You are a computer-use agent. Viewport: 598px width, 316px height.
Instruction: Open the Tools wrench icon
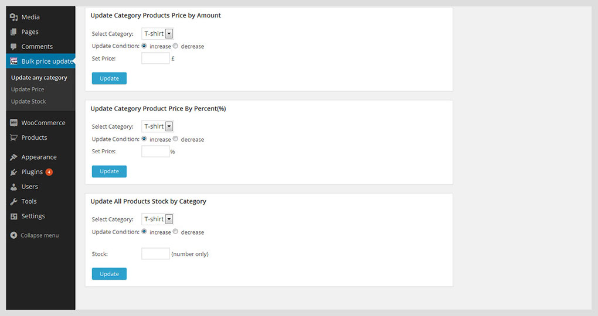[13, 201]
